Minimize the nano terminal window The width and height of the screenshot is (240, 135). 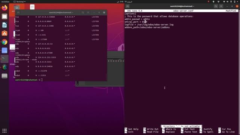click(x=227, y=6)
